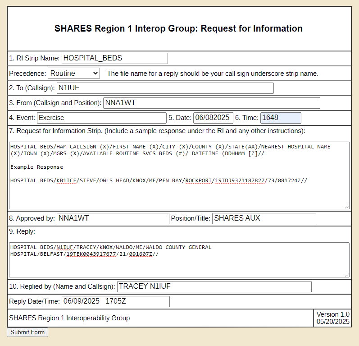Grab the Request Strip textarea resize handle
The height and width of the screenshot is (346, 359).
(x=347, y=206)
